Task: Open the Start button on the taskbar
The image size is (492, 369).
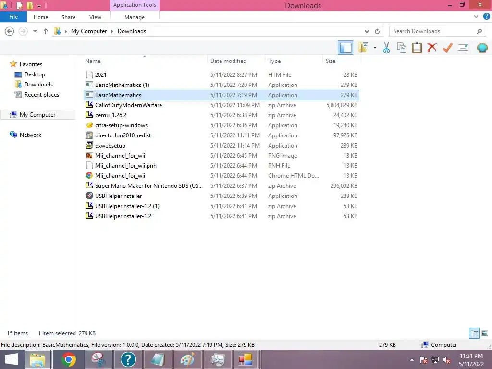Action: coord(12,359)
